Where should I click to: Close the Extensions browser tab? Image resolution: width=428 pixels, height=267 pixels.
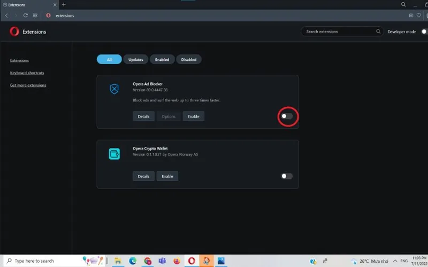[55, 5]
